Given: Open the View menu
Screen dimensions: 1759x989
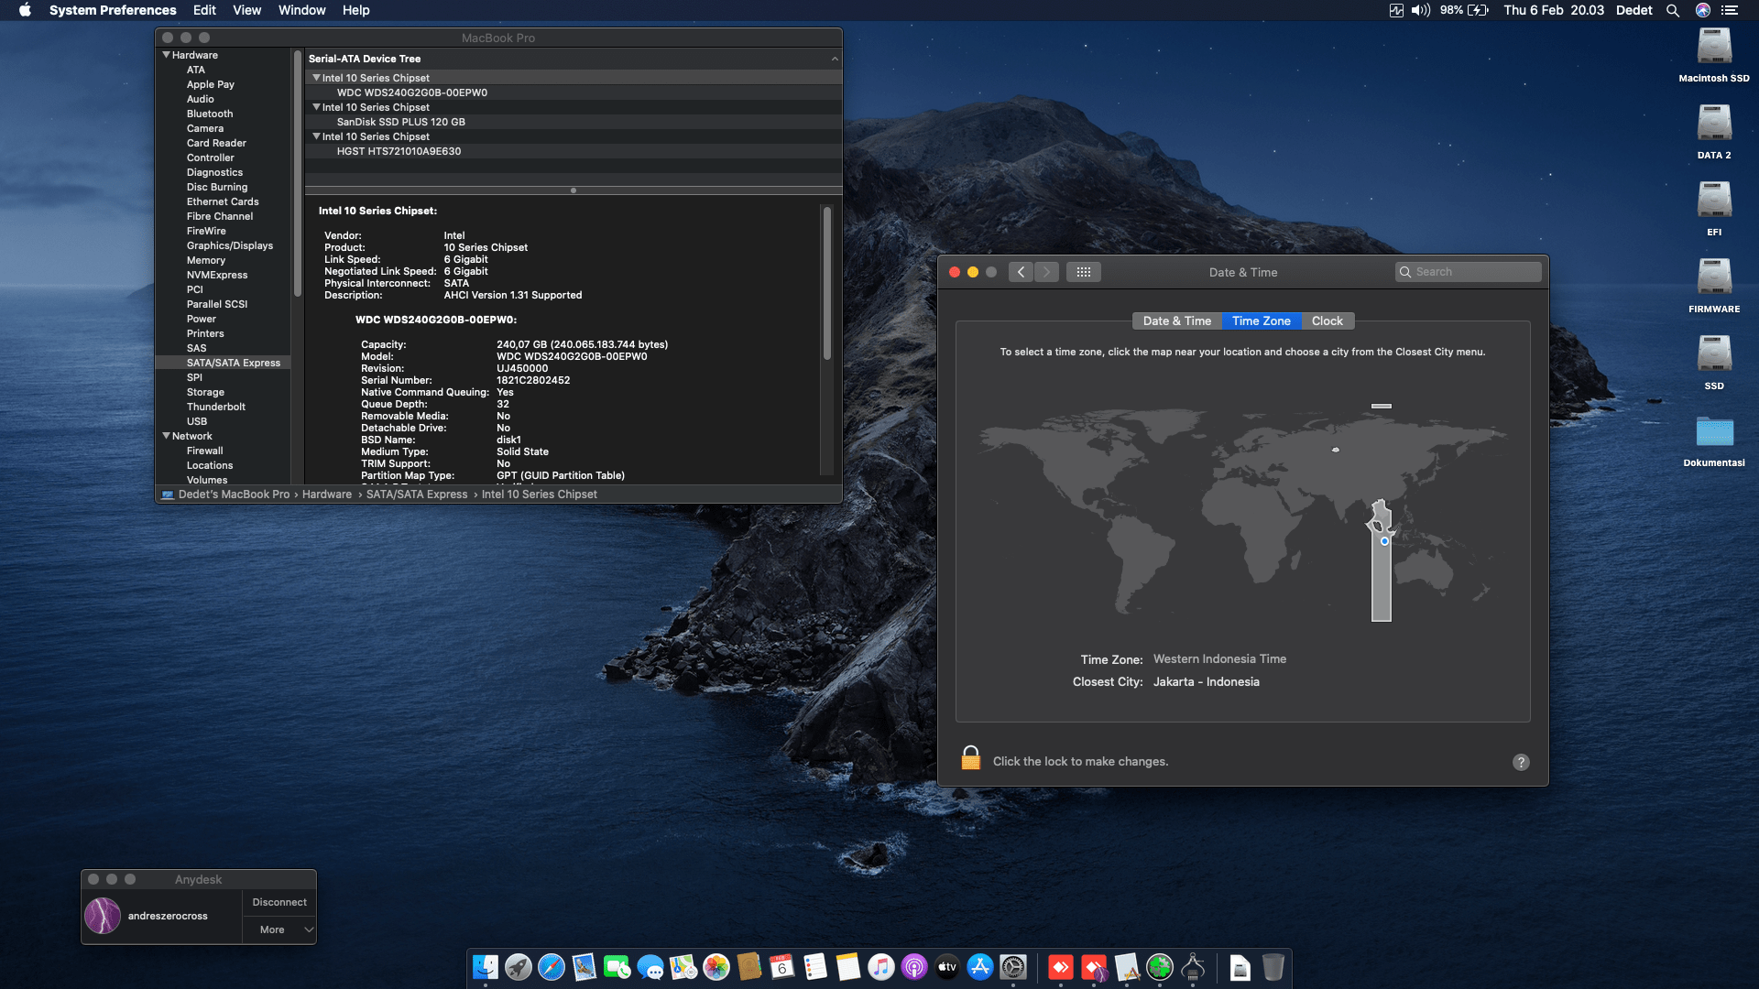Looking at the screenshot, I should pyautogui.click(x=247, y=10).
